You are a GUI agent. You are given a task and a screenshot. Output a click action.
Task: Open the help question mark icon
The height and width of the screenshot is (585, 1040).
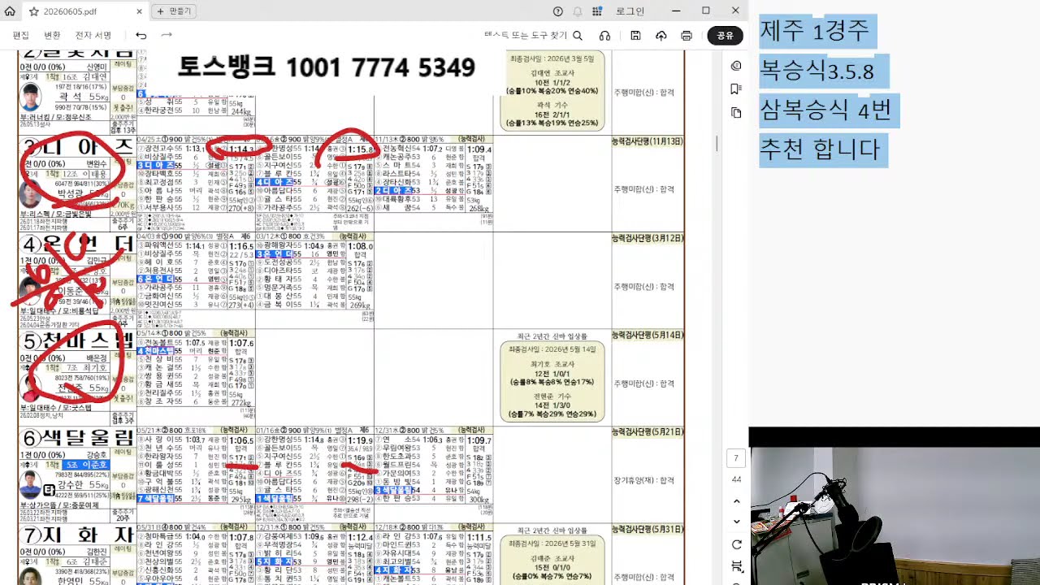pyautogui.click(x=558, y=11)
